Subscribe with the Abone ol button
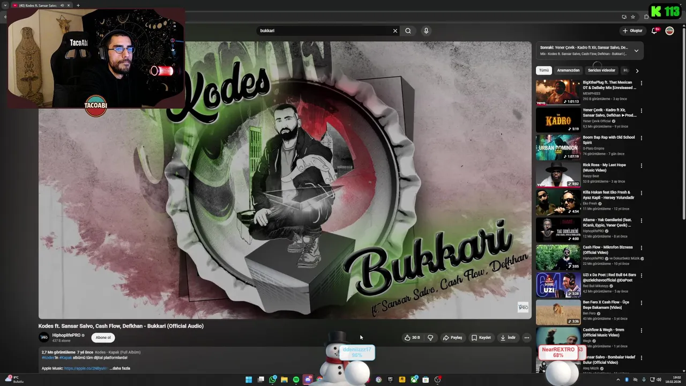Viewport: 686px width, 386px height. pyautogui.click(x=103, y=337)
